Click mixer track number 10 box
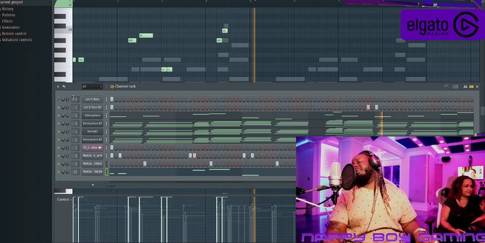The height and width of the screenshot is (243, 485). 76,172
